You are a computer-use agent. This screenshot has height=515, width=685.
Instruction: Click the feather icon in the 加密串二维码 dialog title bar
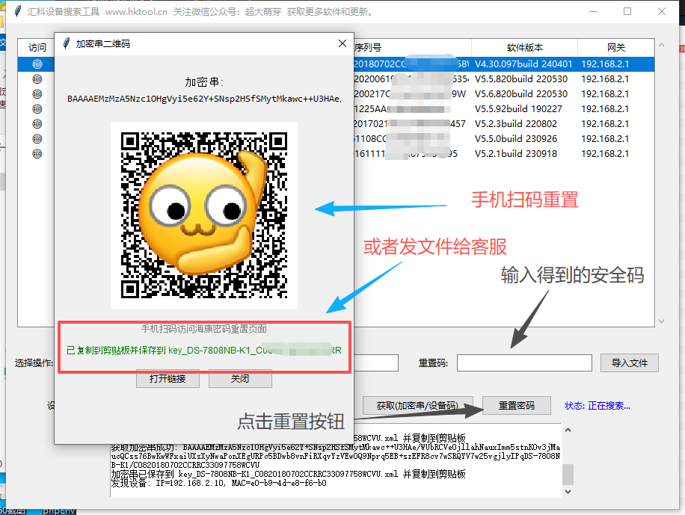tap(67, 43)
